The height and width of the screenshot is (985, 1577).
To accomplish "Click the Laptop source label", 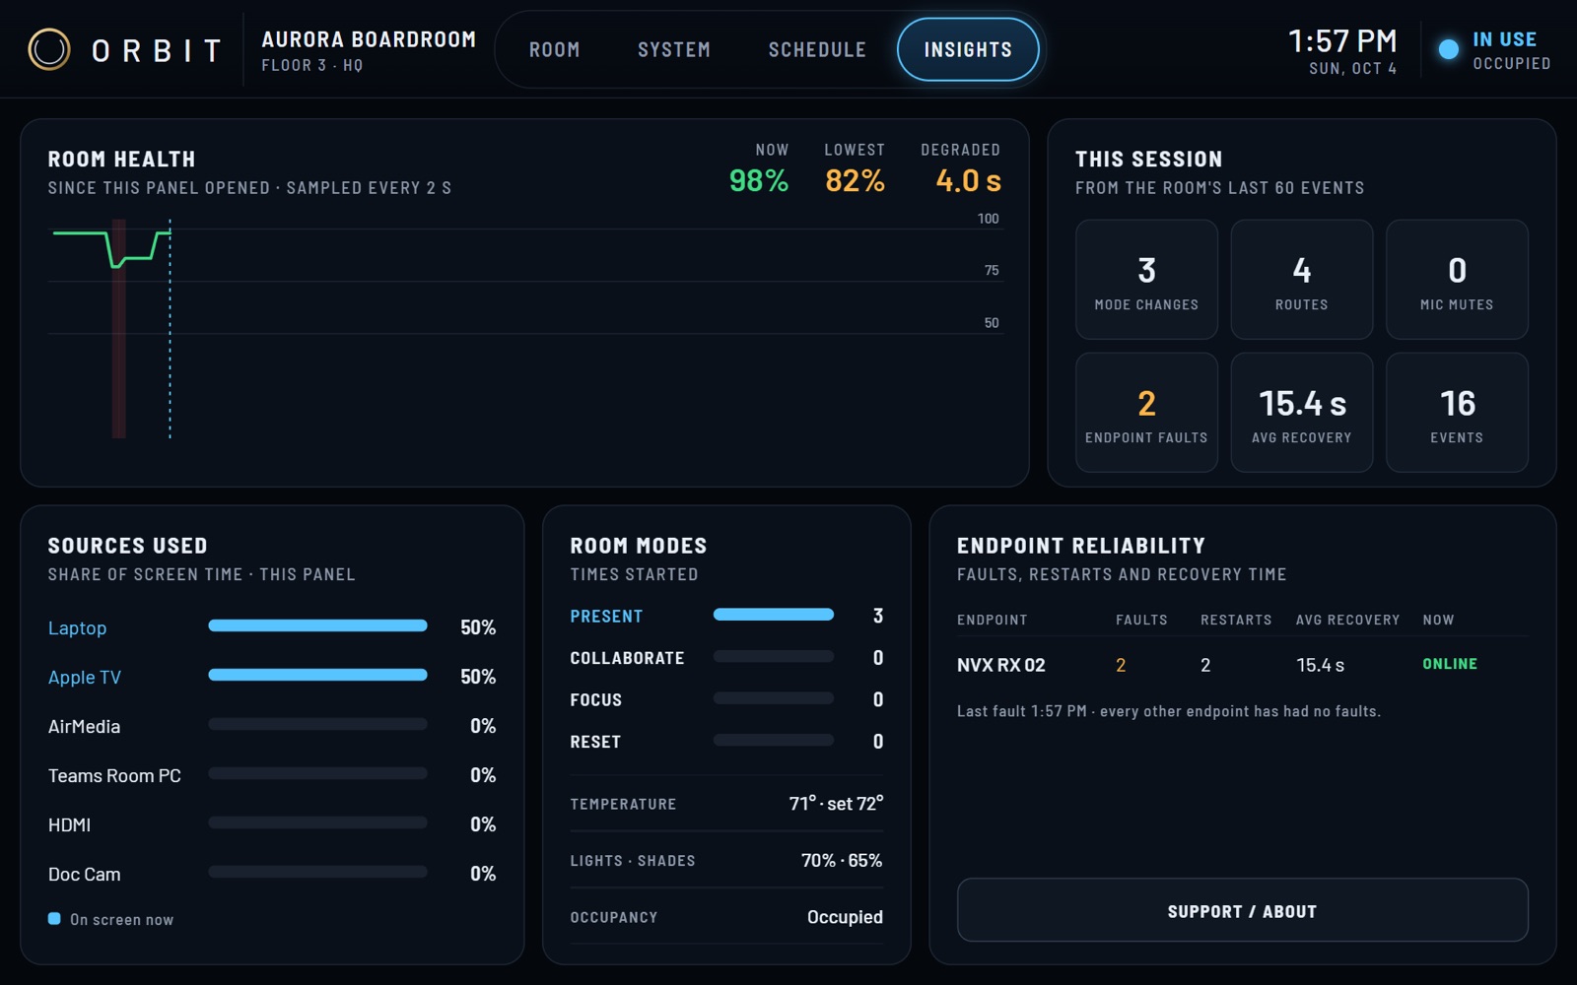I will pos(77,627).
